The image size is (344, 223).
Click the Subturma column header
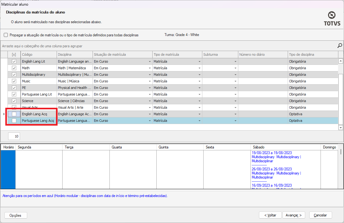(x=220, y=54)
